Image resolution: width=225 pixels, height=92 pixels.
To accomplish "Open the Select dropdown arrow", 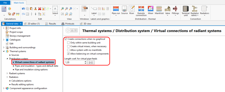I will tap(55, 15).
